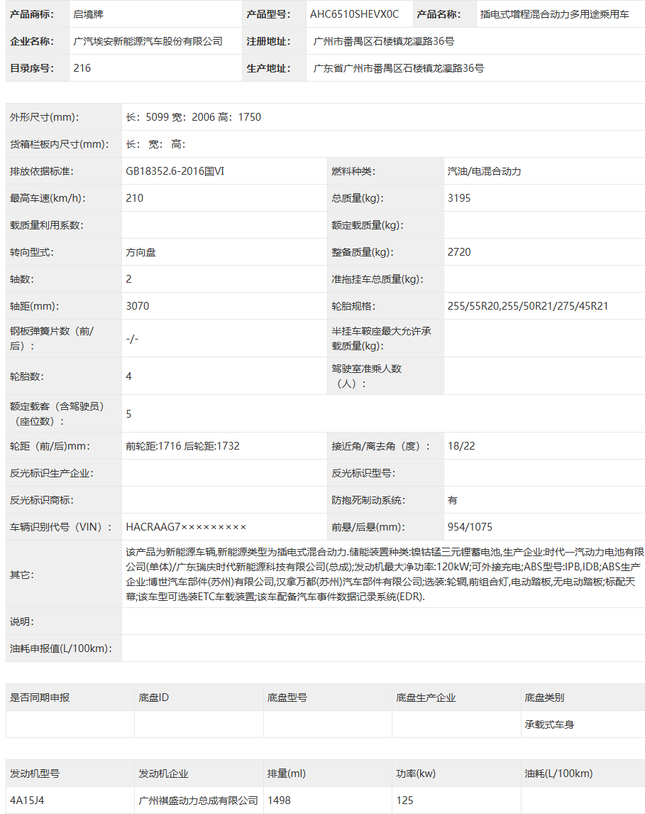
Task: Click company name 广汽埃安新能源汽车股份有限公司
Action: pyautogui.click(x=148, y=41)
